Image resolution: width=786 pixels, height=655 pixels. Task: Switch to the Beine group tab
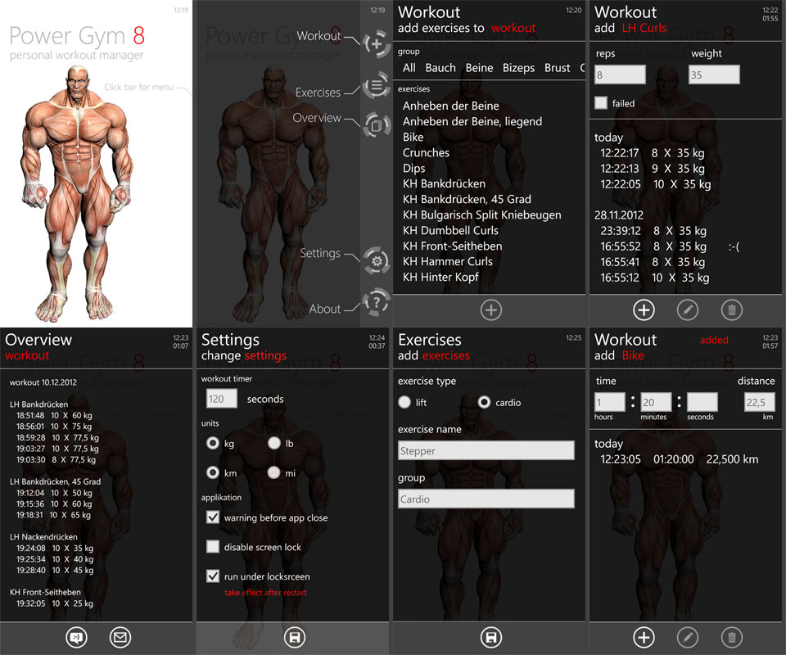[x=479, y=68]
